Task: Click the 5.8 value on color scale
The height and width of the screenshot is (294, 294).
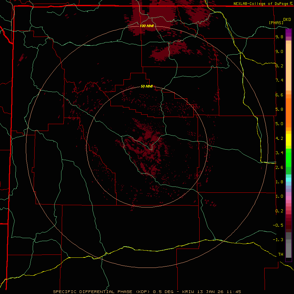Action: pos(279,109)
